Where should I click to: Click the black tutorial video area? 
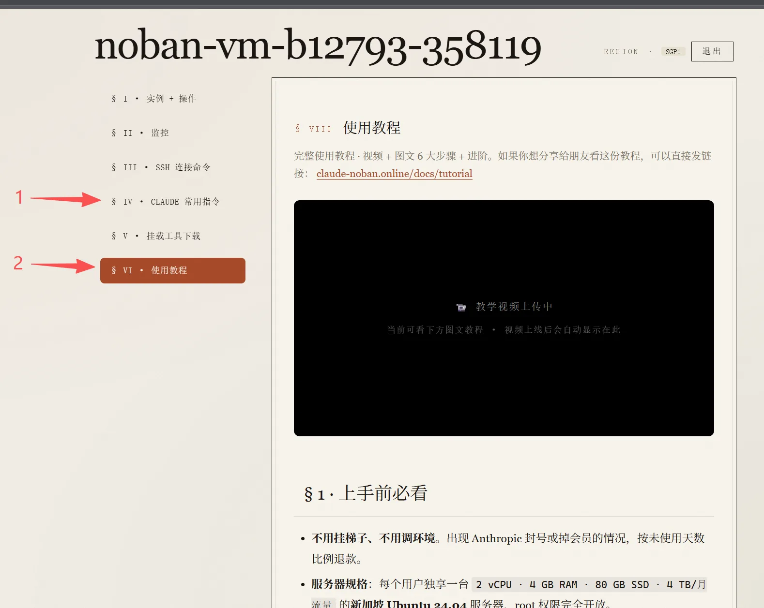[x=504, y=318]
